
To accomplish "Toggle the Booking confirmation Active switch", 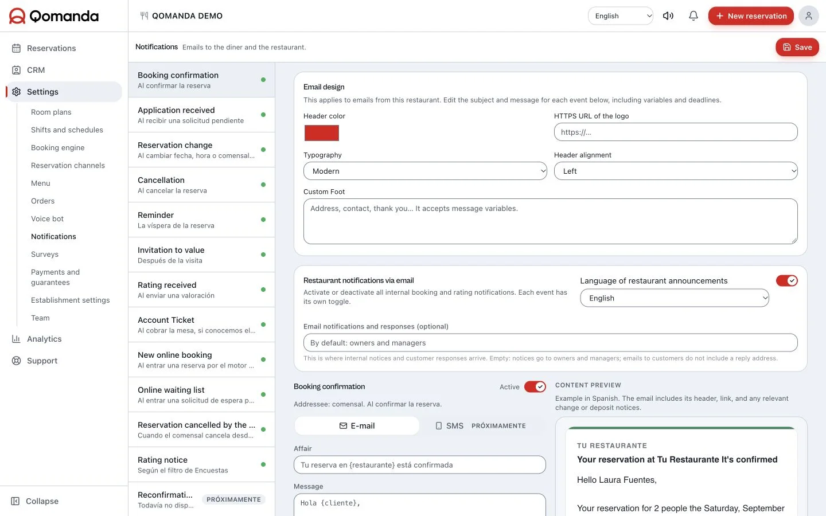I will coord(535,387).
